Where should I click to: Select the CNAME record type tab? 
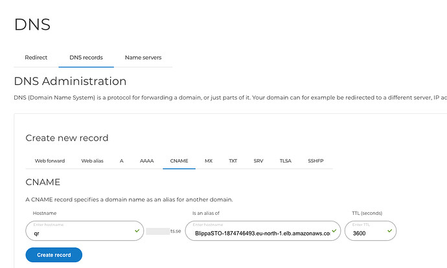tap(179, 161)
